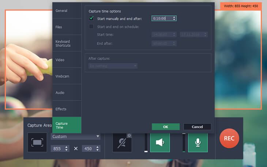Select the Effects settings tab
The height and width of the screenshot is (167, 267).
click(x=67, y=109)
